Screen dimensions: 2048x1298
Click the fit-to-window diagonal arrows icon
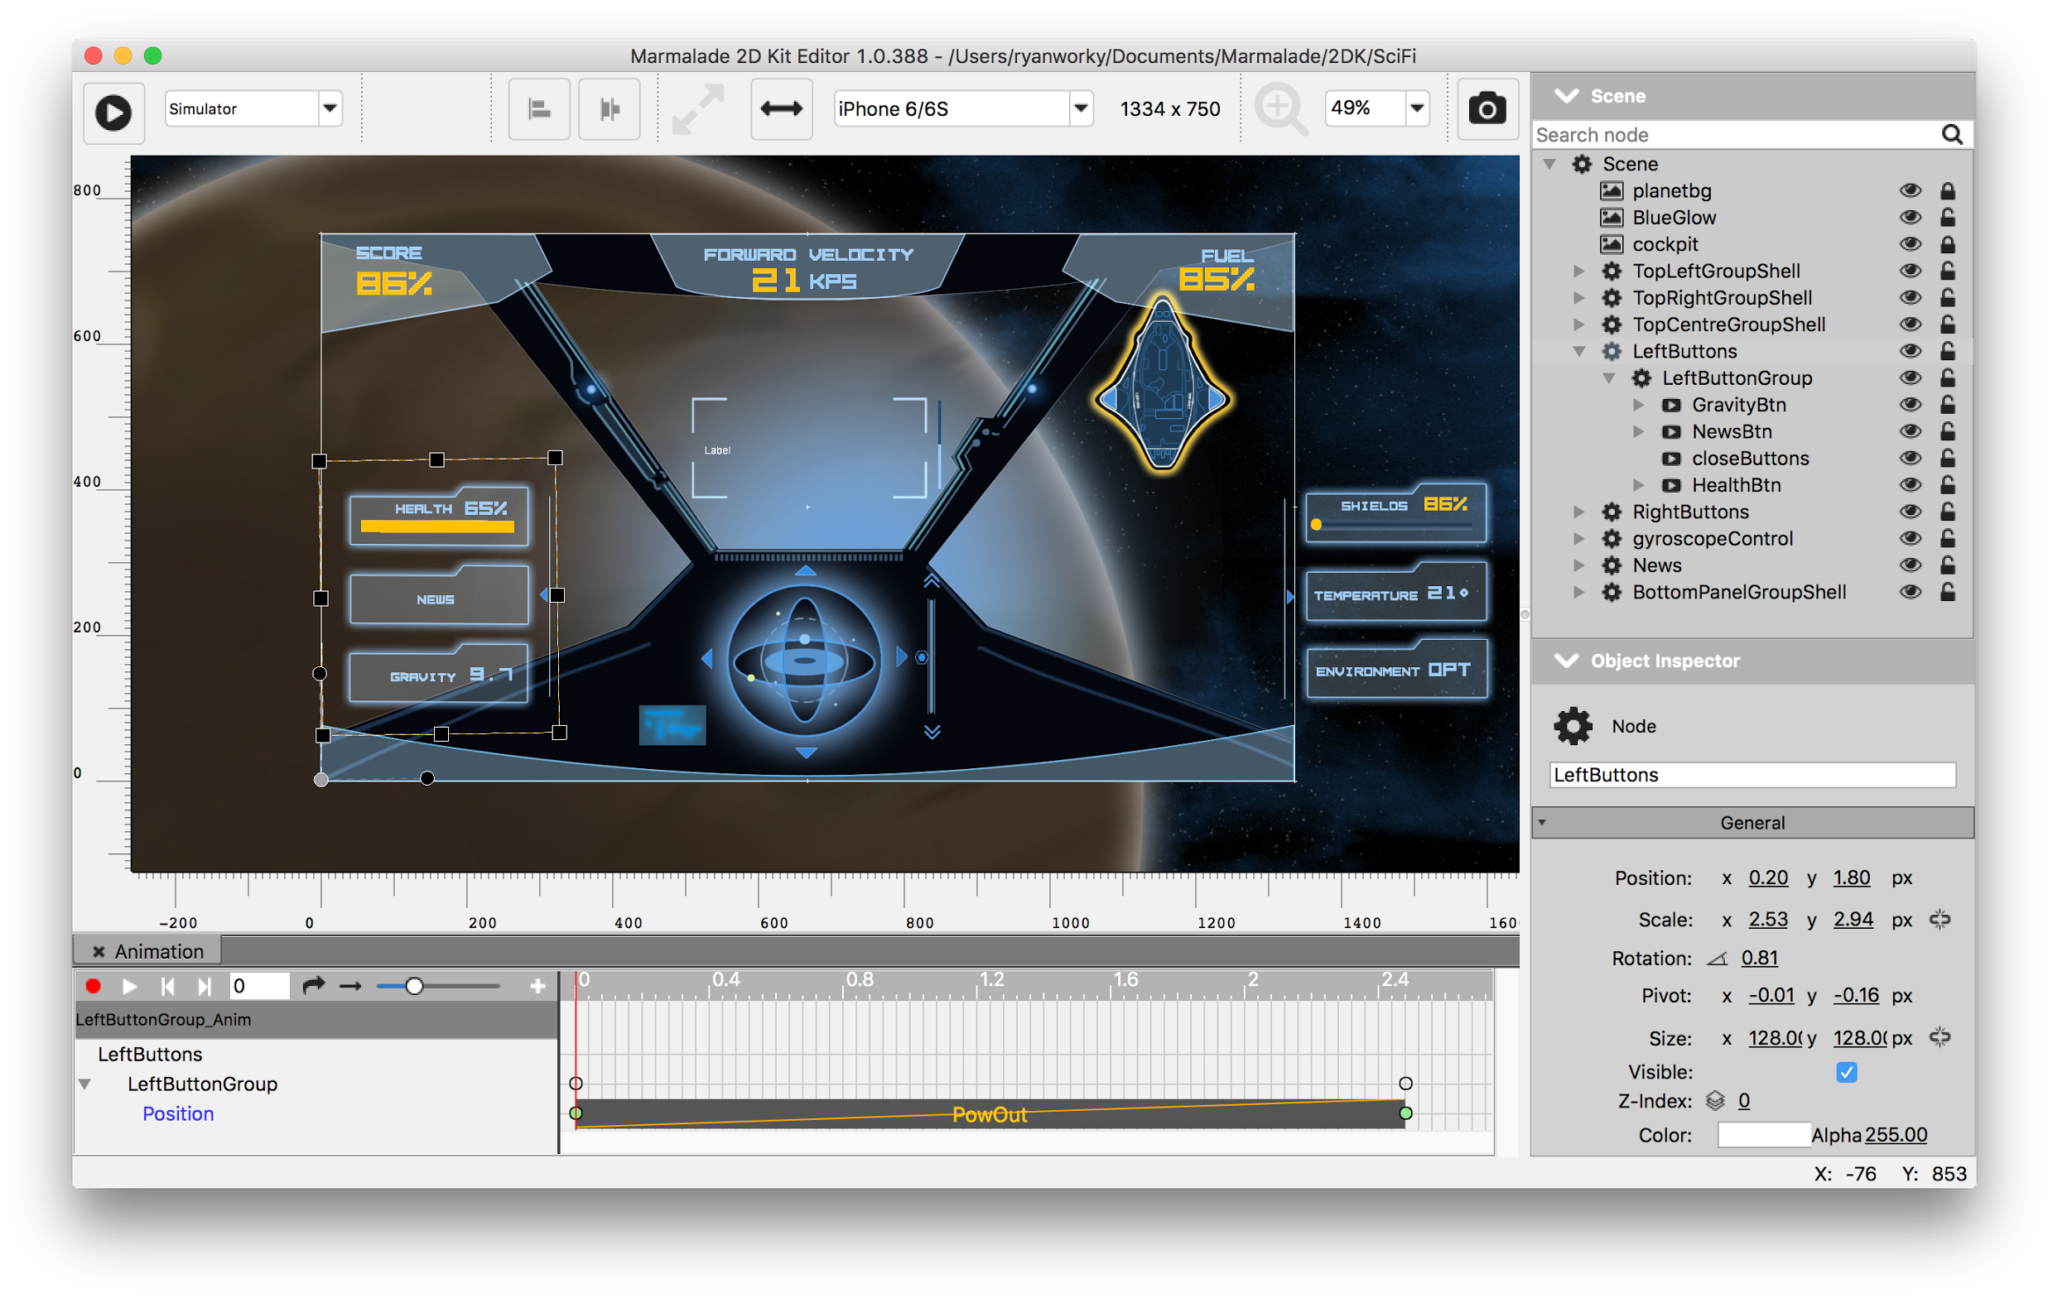point(697,108)
